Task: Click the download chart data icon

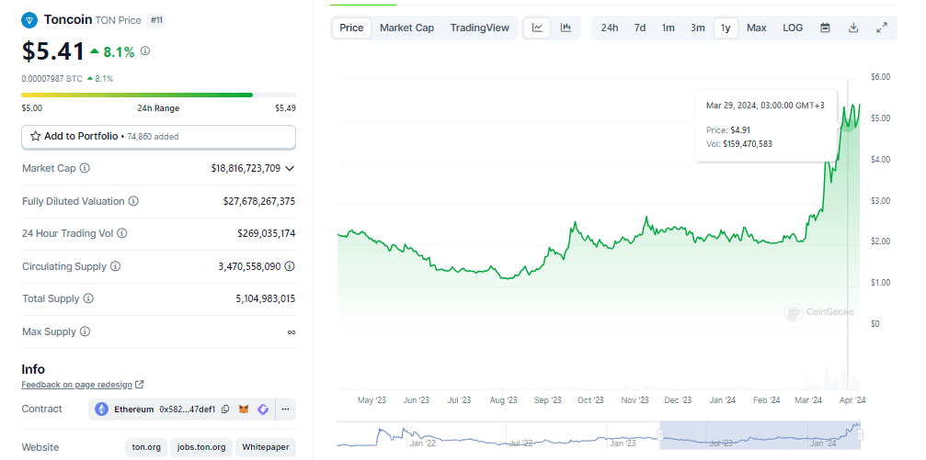Action: pos(853,28)
